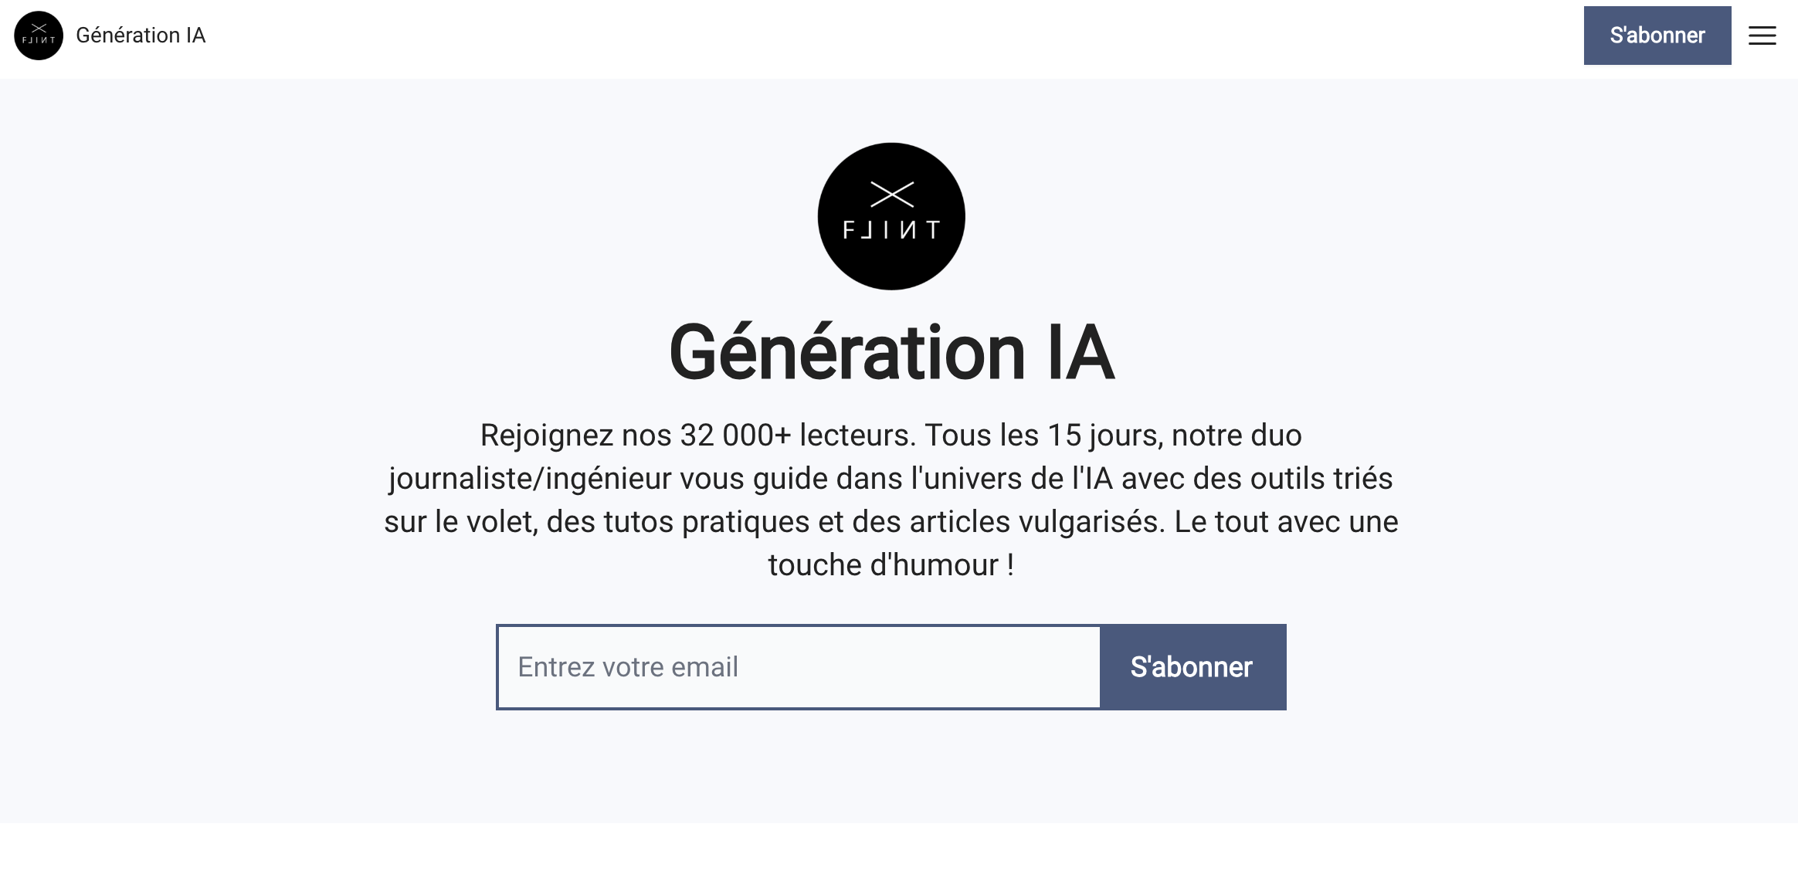The height and width of the screenshot is (871, 1798).
Task: Submit the email form with S'abonner
Action: tap(1192, 667)
